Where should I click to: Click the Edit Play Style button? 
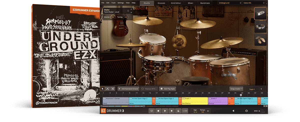pos(168,89)
